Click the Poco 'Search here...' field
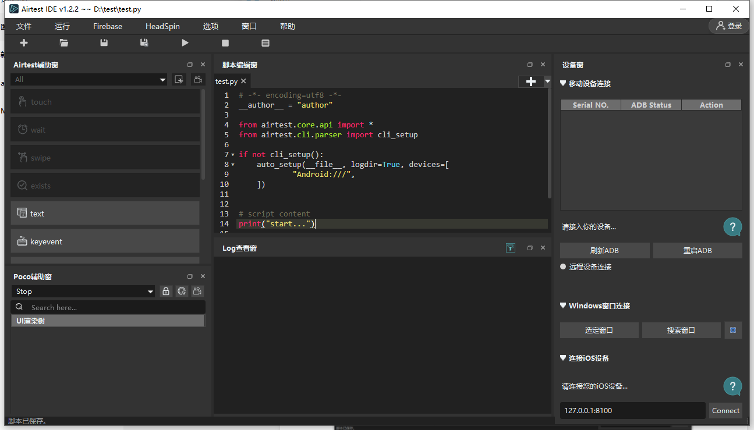 click(x=108, y=307)
